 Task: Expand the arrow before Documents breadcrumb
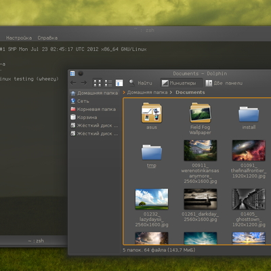pos(171,92)
